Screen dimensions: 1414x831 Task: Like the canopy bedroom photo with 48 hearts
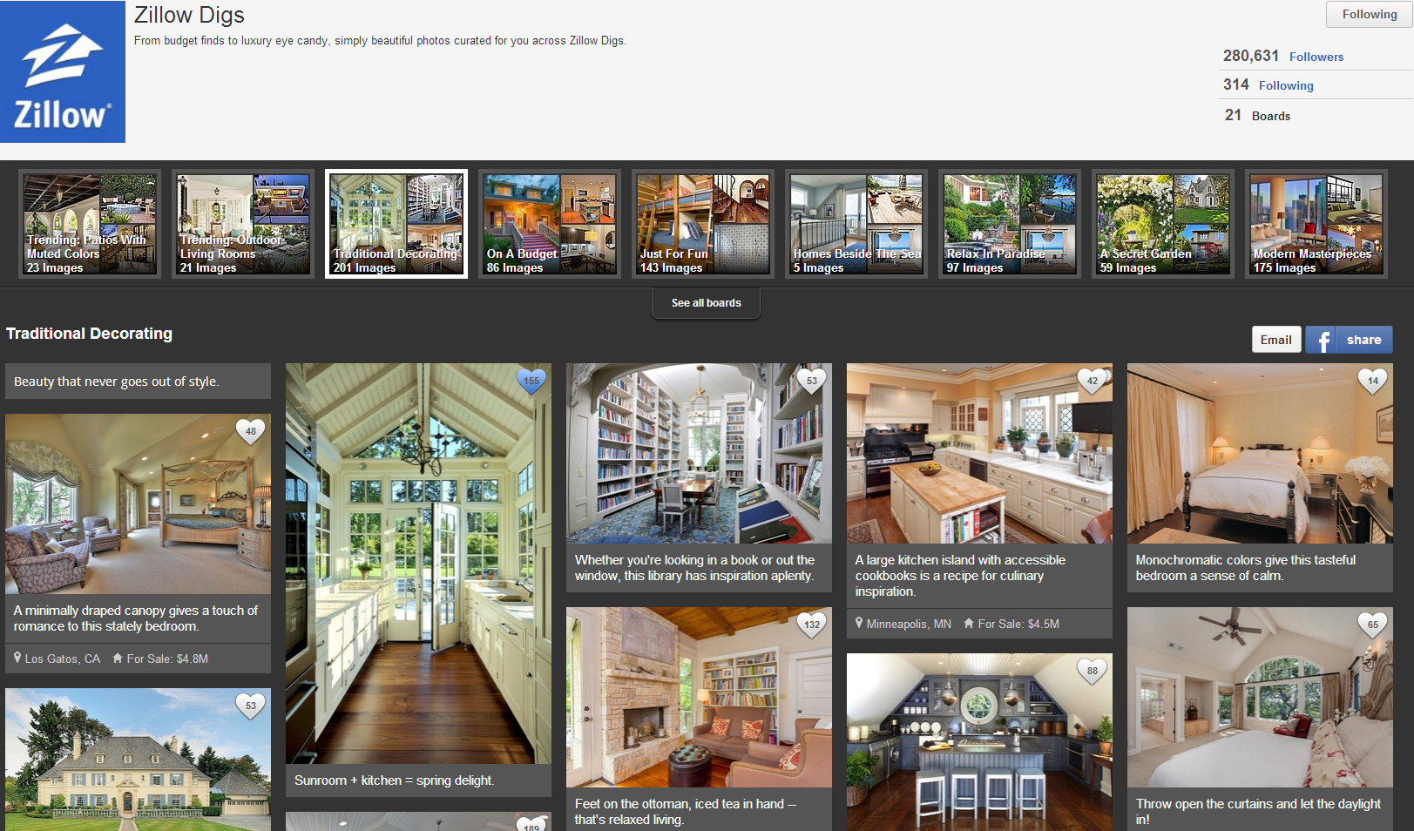pyautogui.click(x=251, y=431)
